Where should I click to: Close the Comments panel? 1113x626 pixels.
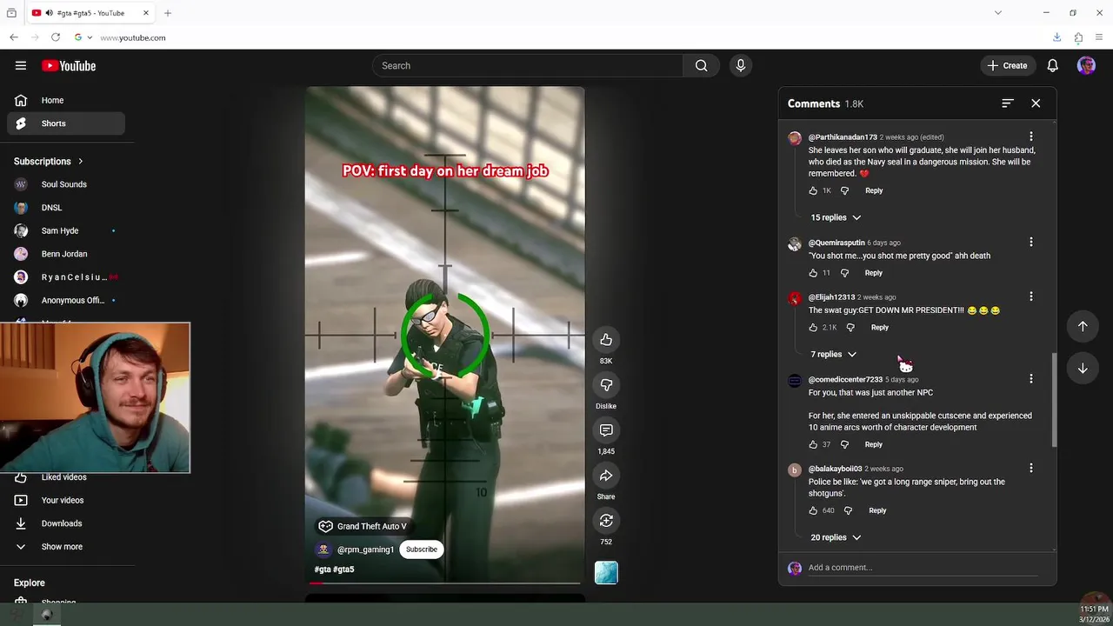tap(1036, 103)
